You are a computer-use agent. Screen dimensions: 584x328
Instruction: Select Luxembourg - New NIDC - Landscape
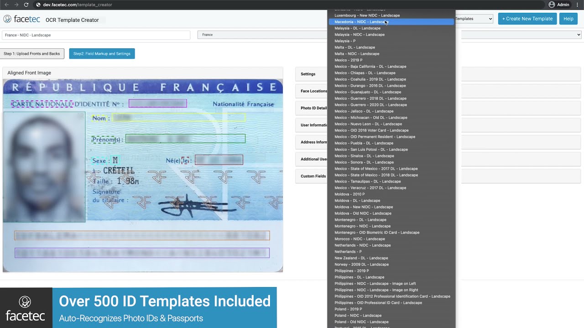[x=391, y=15]
